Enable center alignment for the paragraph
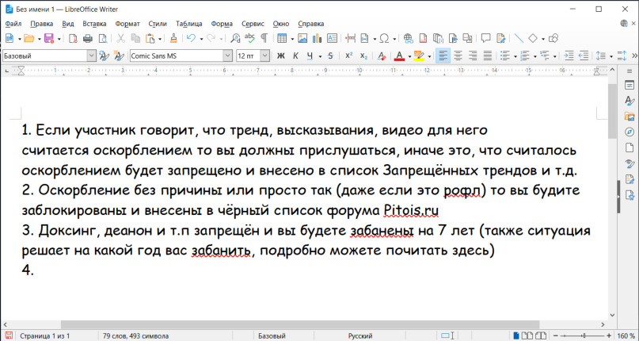Viewport: 639px width, 341px height. 458,56
